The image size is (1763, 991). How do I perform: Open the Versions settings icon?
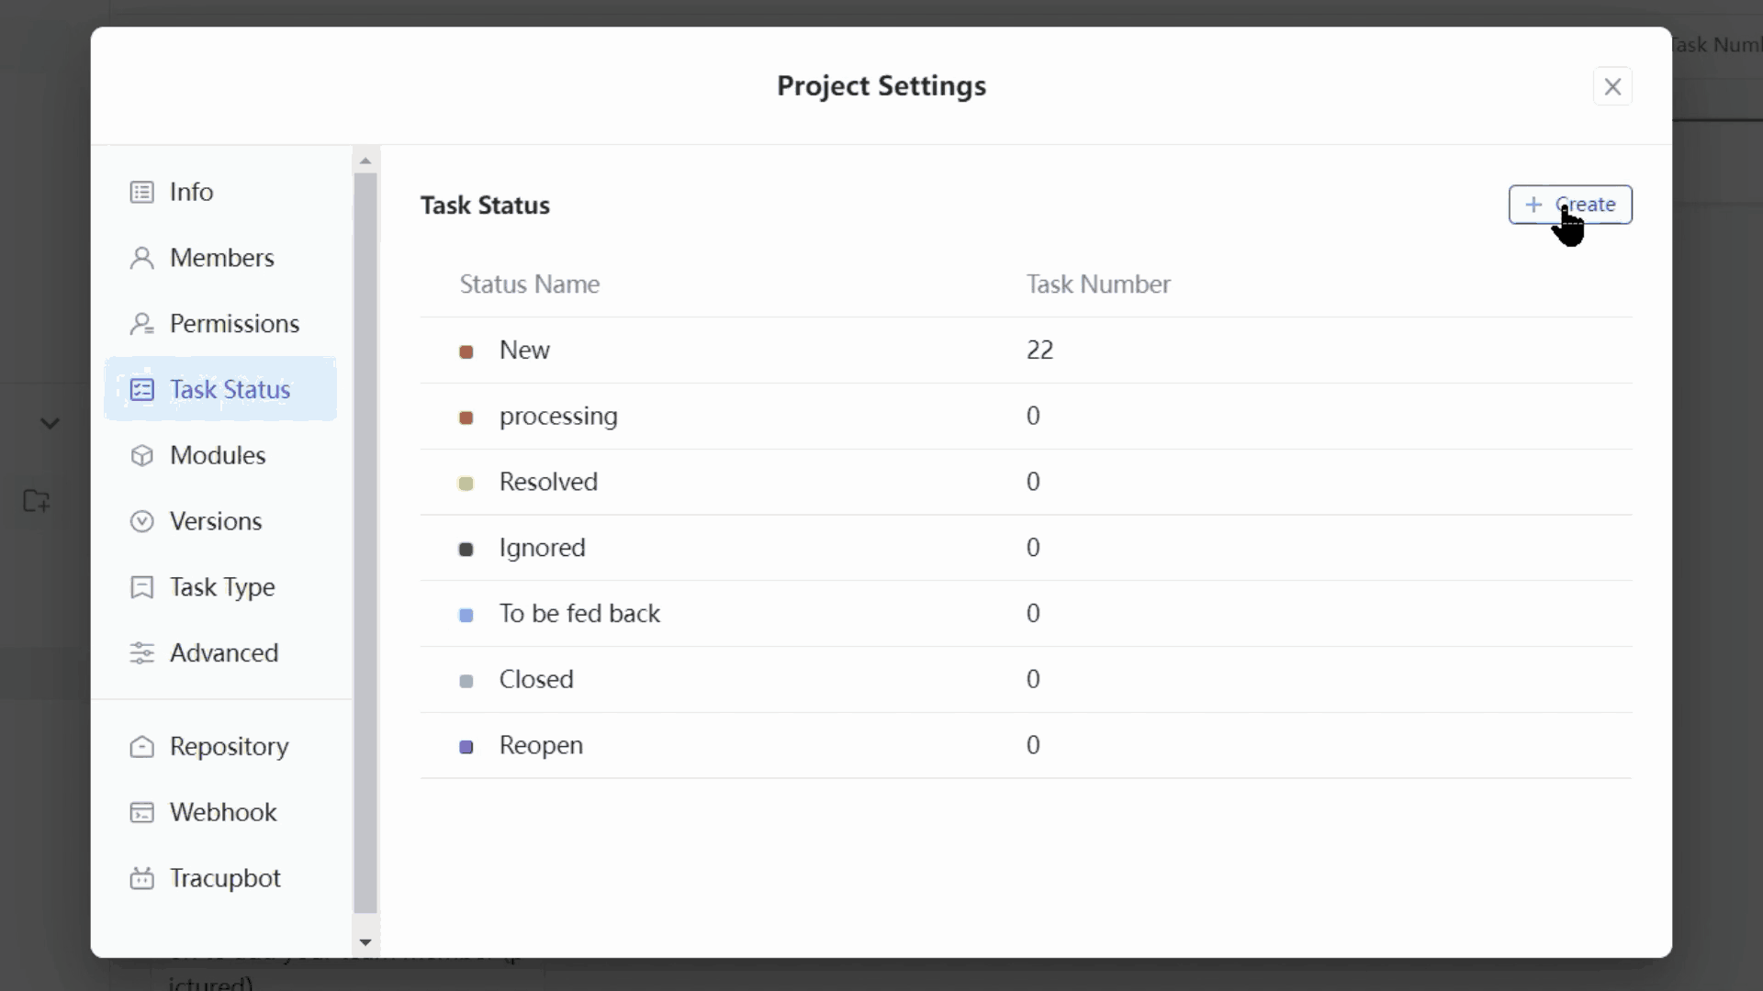143,521
